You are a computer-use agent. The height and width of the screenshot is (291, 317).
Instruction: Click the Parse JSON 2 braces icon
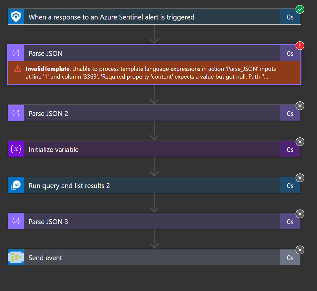15,113
